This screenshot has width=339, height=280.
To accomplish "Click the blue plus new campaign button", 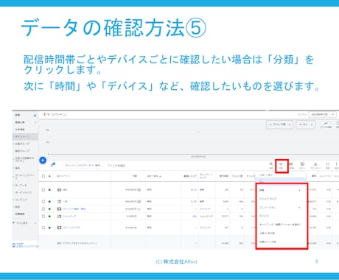I will click(43, 161).
